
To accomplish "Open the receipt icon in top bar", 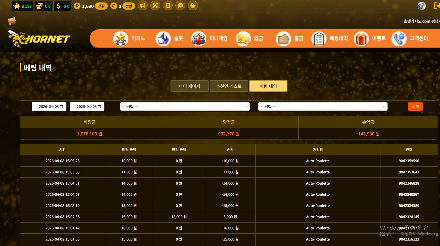I will pos(168,5).
